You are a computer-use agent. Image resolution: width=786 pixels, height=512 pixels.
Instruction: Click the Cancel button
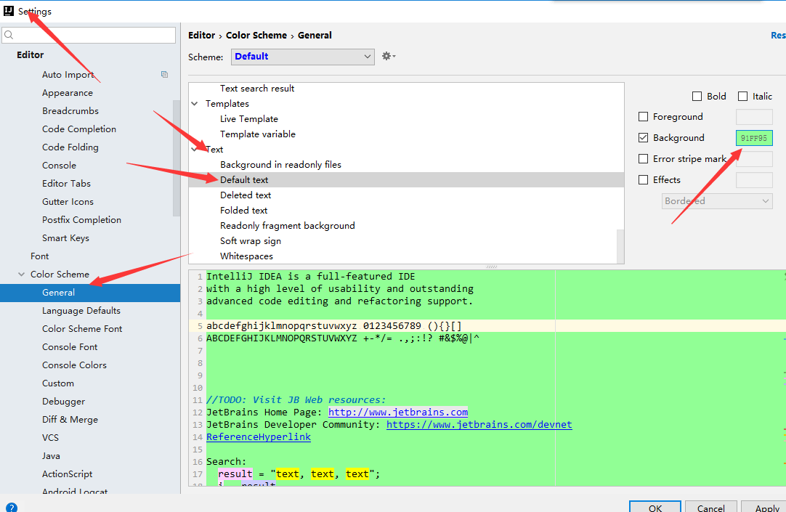click(x=710, y=507)
